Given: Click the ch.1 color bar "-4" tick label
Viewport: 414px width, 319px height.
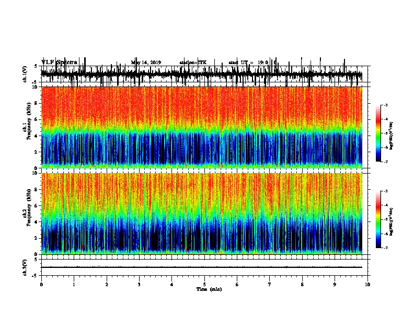Looking at the screenshot, I should point(385,119).
